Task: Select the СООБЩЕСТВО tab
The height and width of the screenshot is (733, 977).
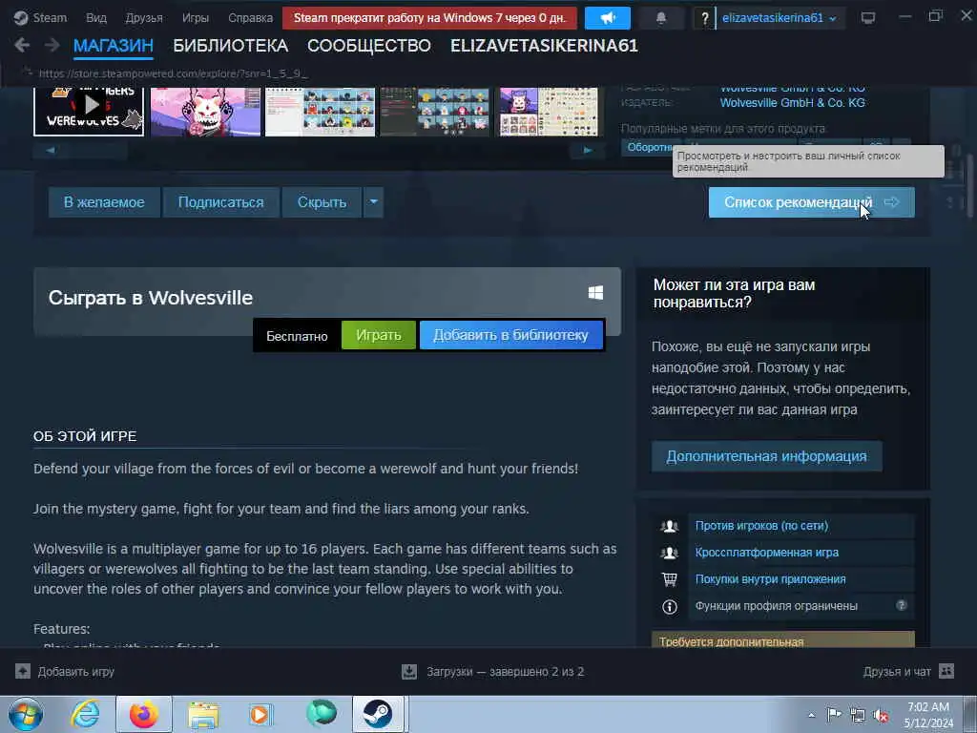Action: pyautogui.click(x=369, y=46)
